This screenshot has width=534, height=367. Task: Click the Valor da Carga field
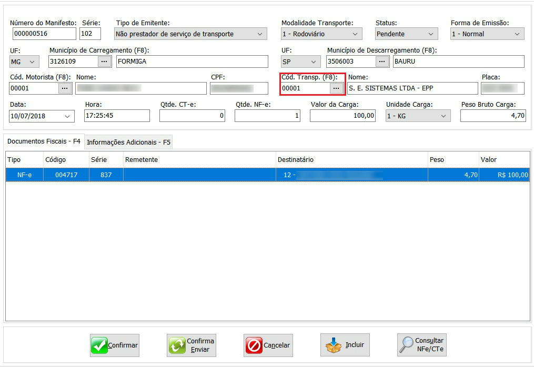[342, 116]
